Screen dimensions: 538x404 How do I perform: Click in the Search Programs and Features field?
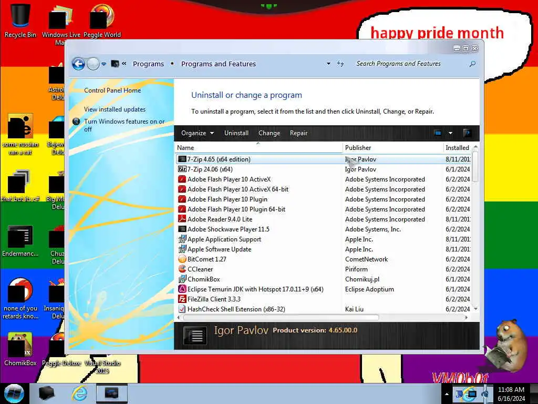(x=410, y=64)
